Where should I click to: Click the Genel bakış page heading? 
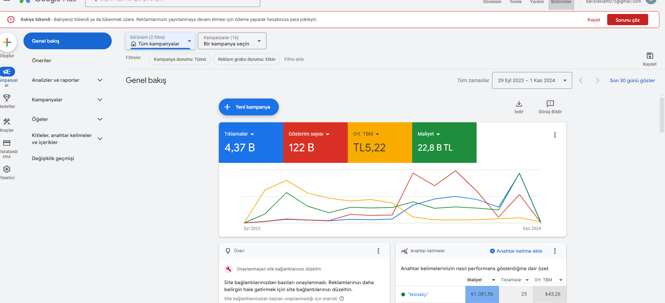146,80
